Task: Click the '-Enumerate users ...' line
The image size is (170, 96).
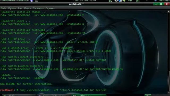Action: (15, 21)
